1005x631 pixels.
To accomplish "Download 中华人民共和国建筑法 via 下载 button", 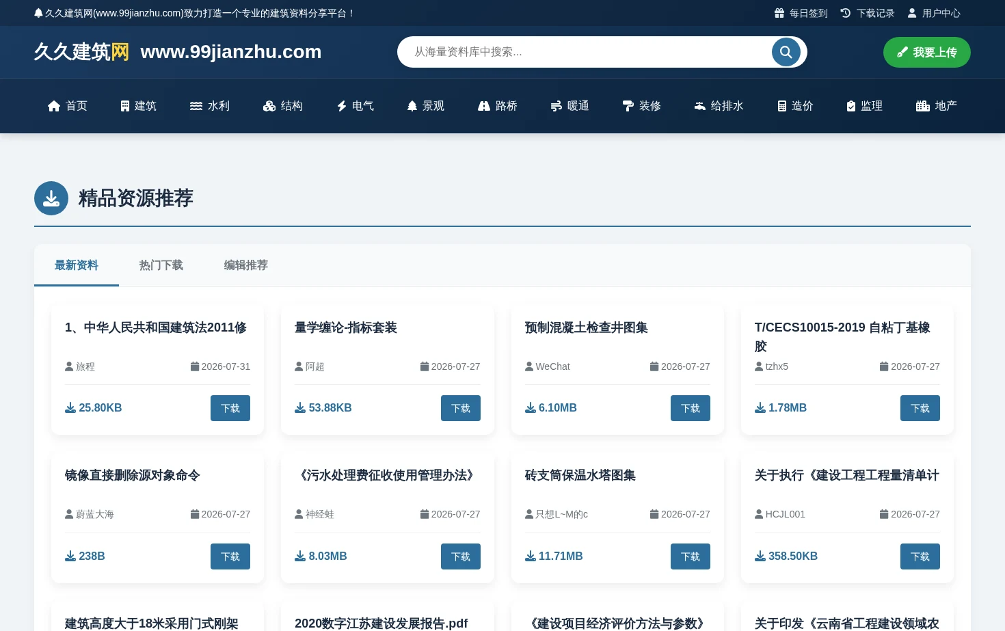I will (230, 408).
